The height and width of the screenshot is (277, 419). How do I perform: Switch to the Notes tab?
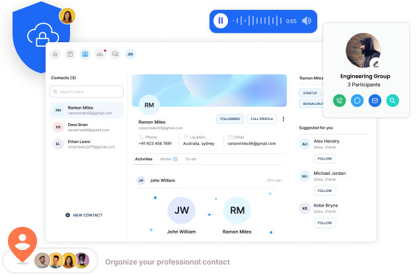tap(167, 159)
